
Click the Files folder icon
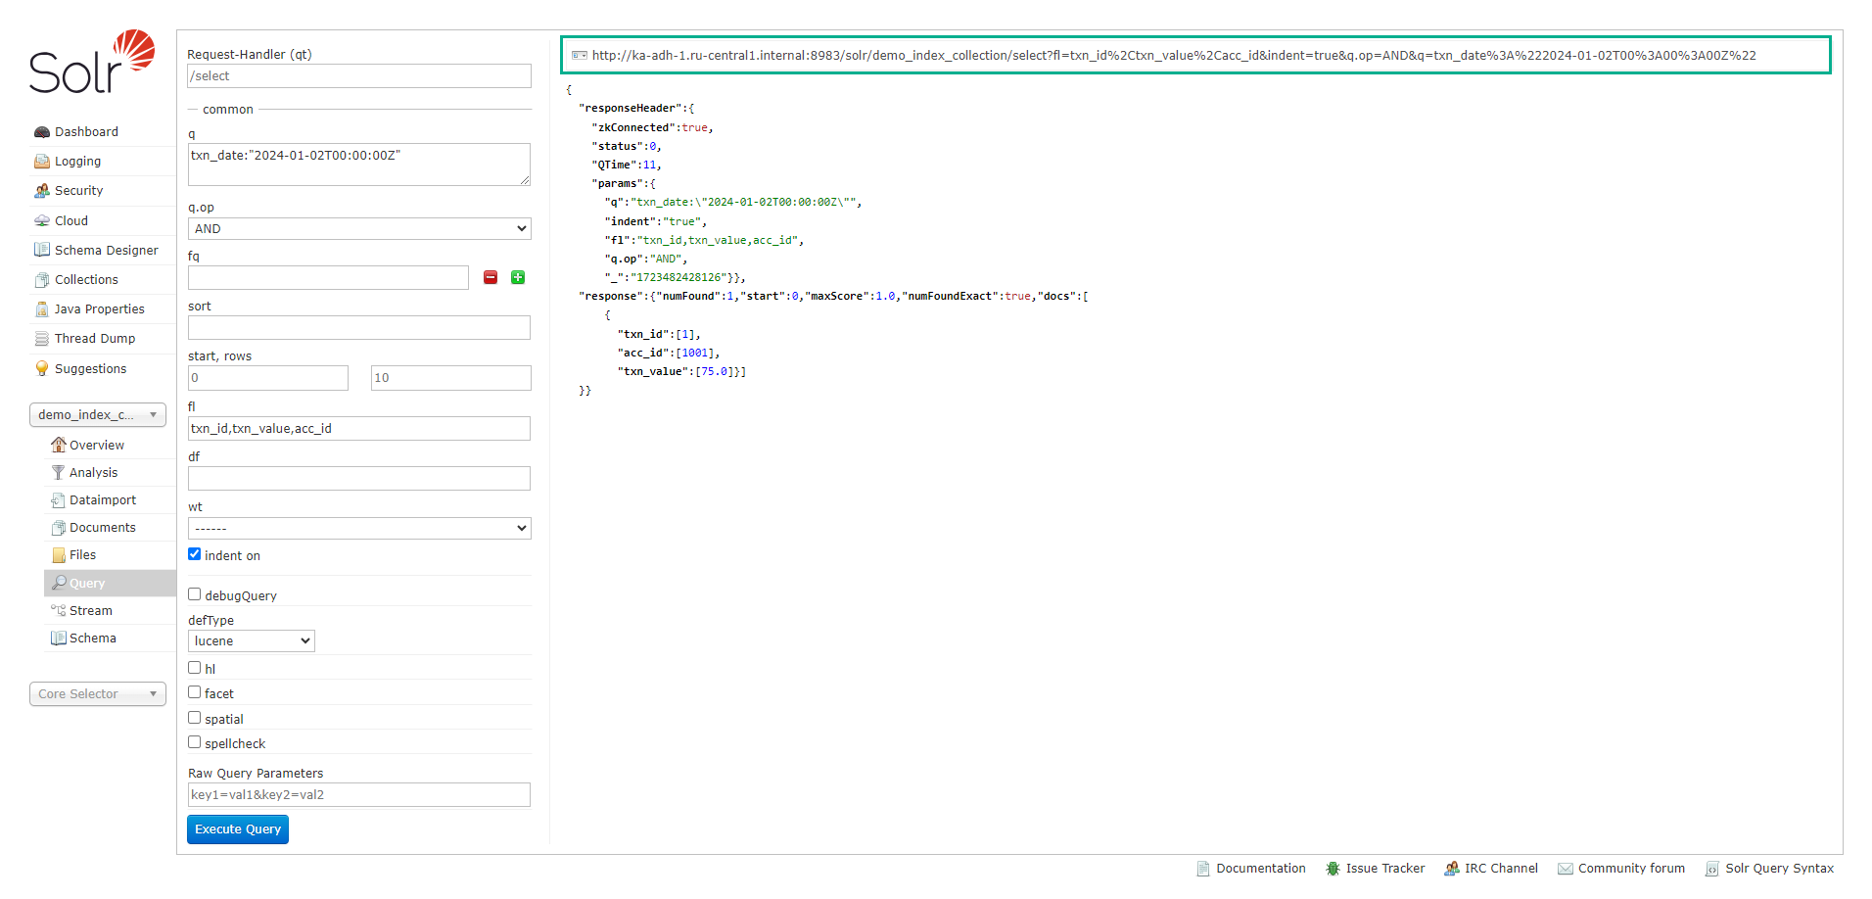coord(59,555)
